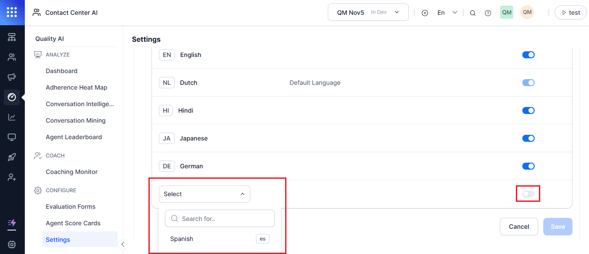Enable the toggle for the new language row
Screen dimensions: 589x254
point(528,194)
